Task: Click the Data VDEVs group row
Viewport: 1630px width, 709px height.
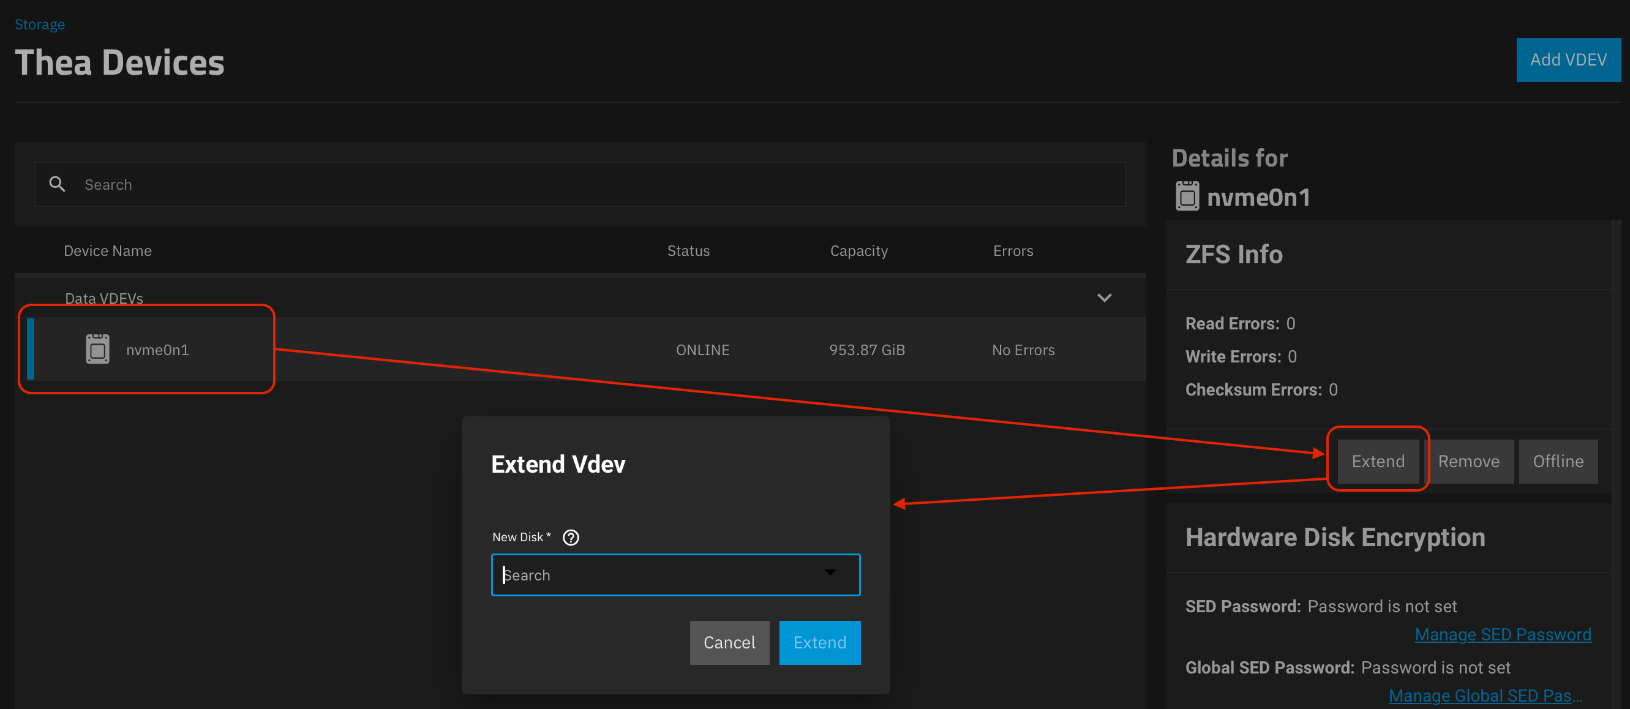Action: tap(580, 298)
